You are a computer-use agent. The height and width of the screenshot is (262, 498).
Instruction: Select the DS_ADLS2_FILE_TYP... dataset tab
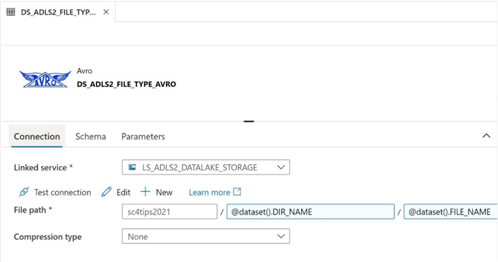58,12
